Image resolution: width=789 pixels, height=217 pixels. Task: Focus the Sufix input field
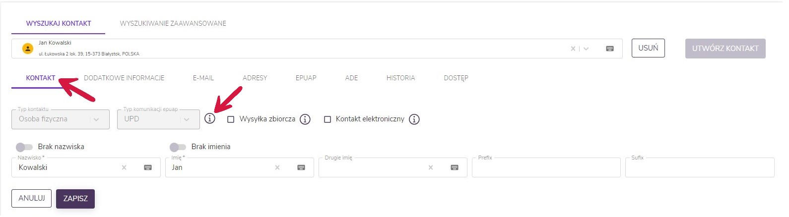(x=700, y=167)
